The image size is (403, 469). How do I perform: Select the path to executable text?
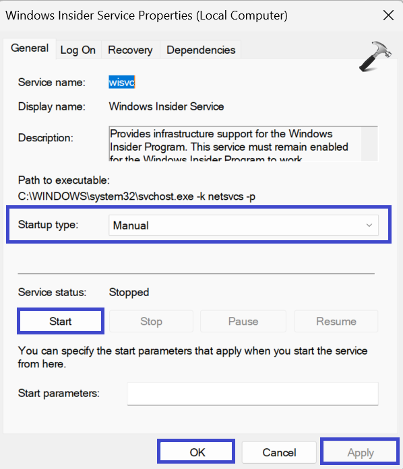[x=137, y=196]
